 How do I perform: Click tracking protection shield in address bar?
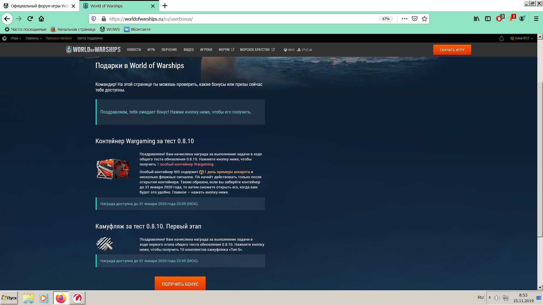(x=94, y=19)
